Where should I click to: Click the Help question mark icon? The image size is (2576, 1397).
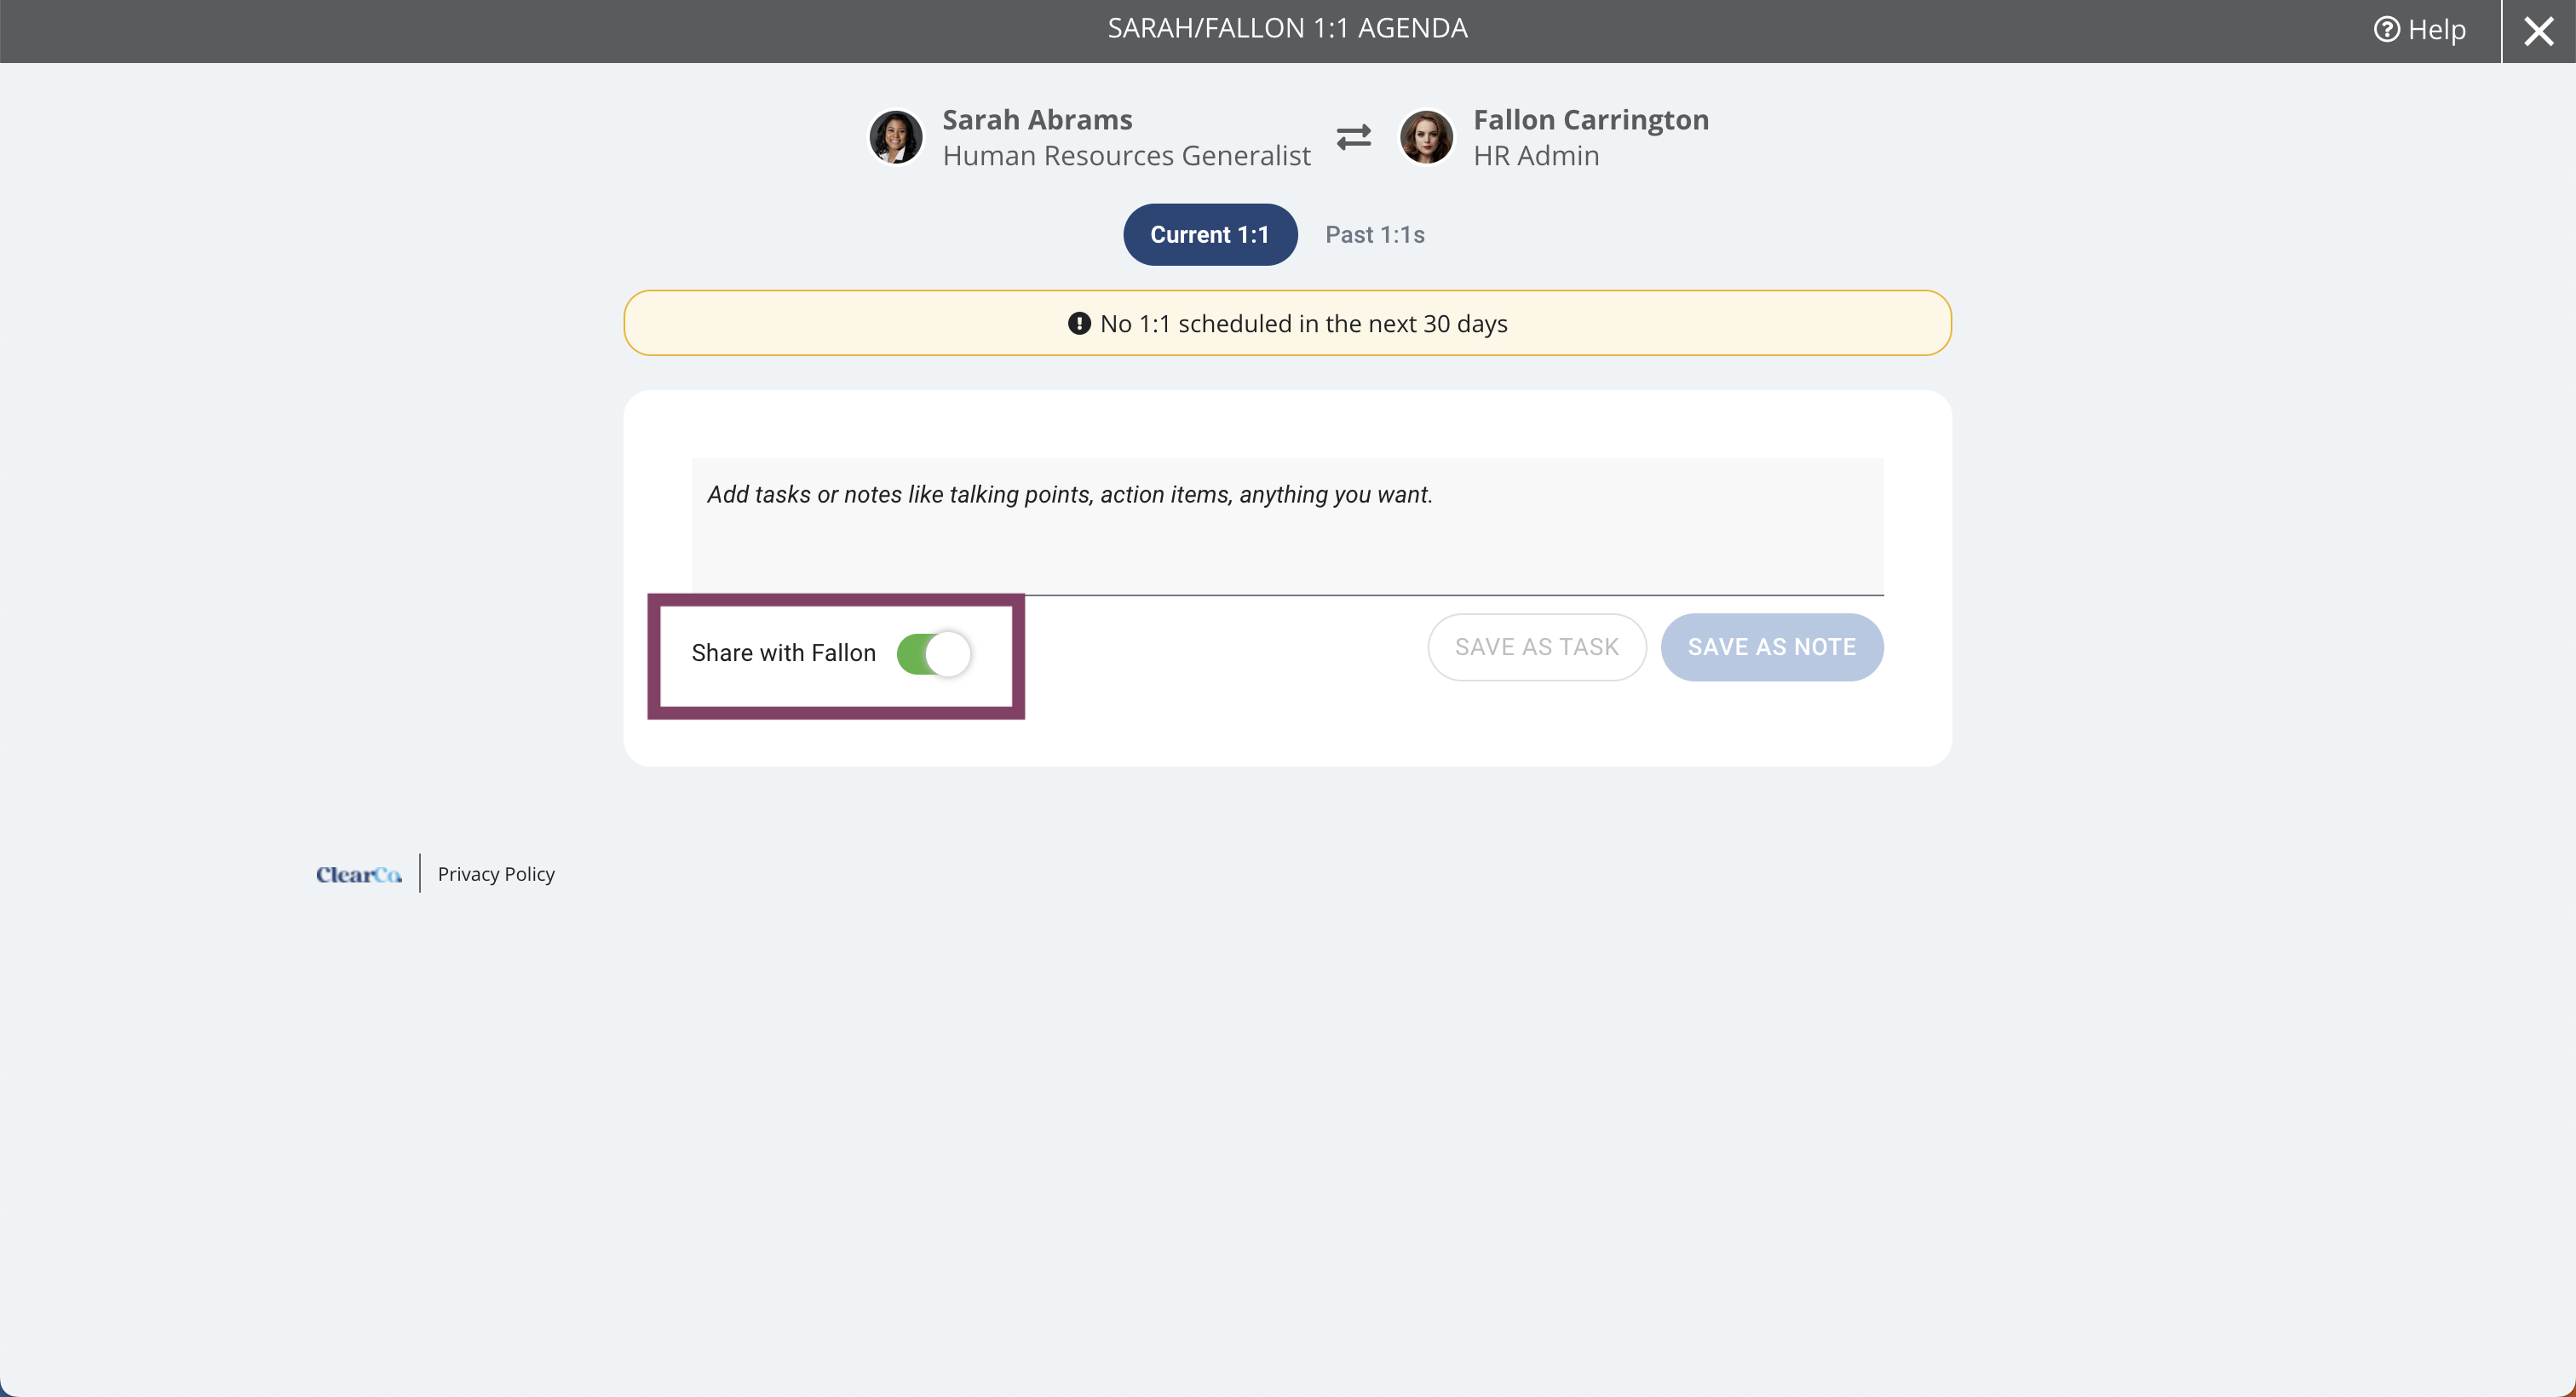pos(2386,30)
